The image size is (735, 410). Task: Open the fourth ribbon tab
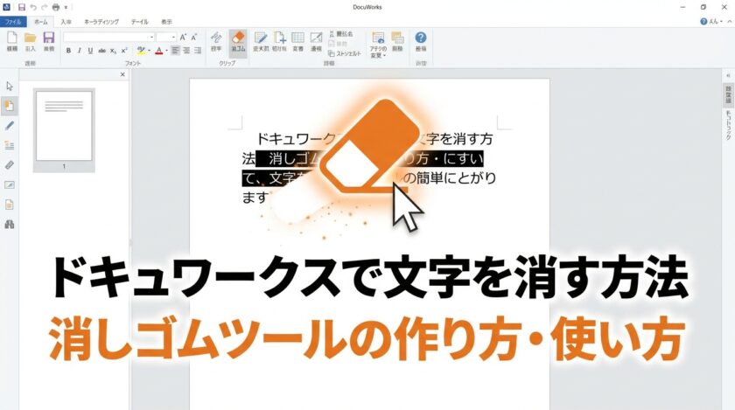point(101,22)
